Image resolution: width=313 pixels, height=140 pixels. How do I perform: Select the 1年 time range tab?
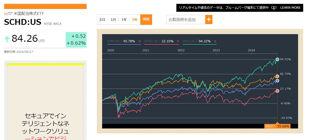tap(124, 19)
